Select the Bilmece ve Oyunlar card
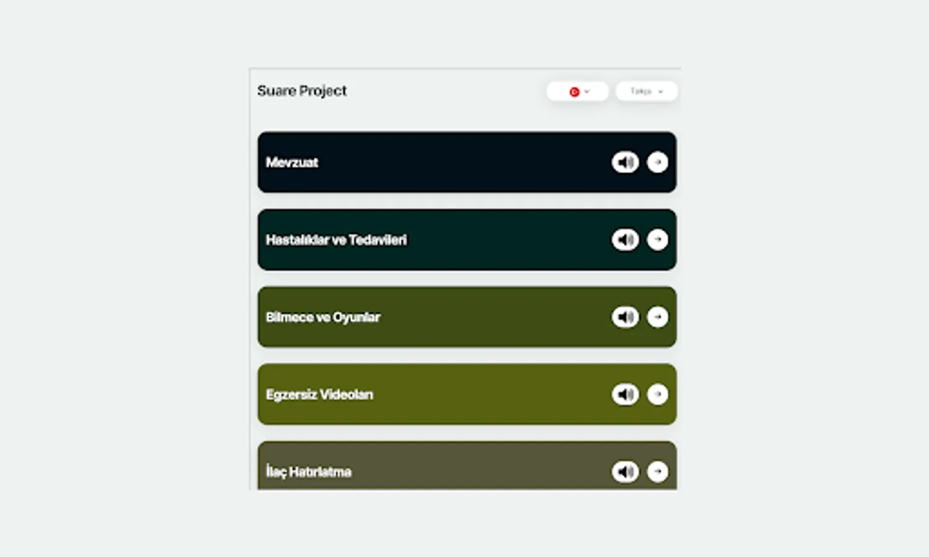 click(x=433, y=317)
